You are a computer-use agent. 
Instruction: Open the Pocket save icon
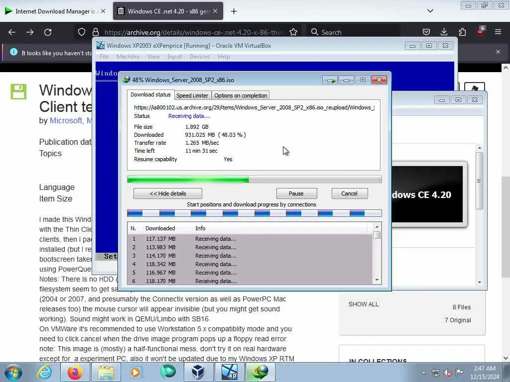tap(426, 32)
